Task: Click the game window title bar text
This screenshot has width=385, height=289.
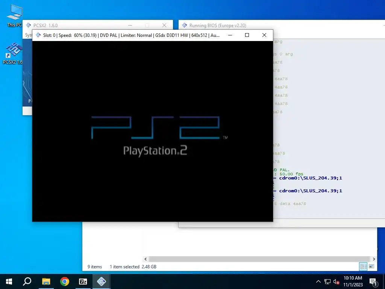Action: tap(131, 35)
